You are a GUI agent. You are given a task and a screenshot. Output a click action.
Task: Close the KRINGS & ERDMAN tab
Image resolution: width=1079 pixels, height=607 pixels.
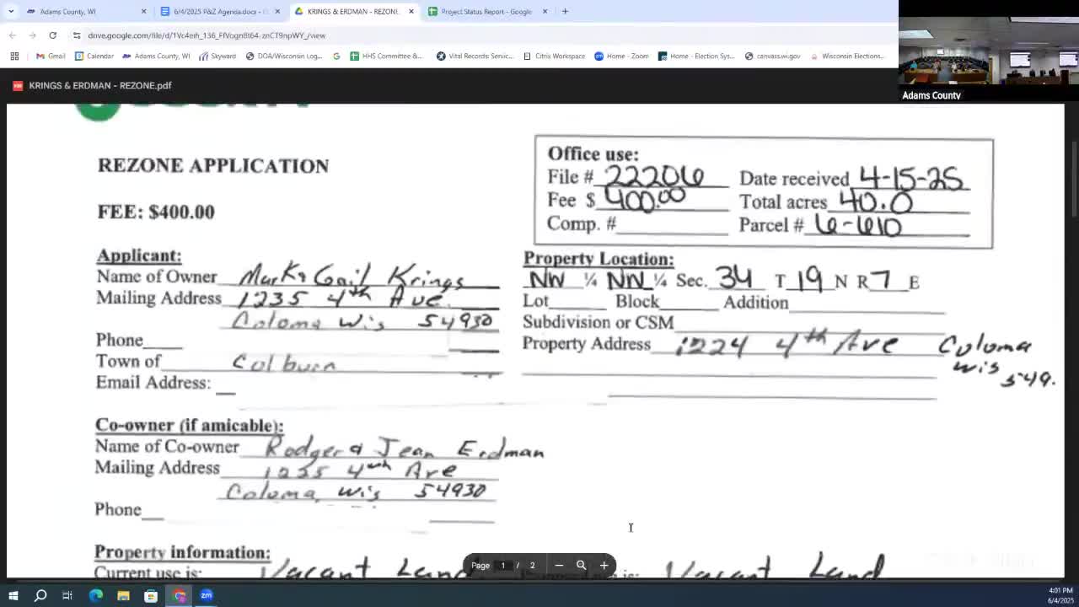point(411,11)
